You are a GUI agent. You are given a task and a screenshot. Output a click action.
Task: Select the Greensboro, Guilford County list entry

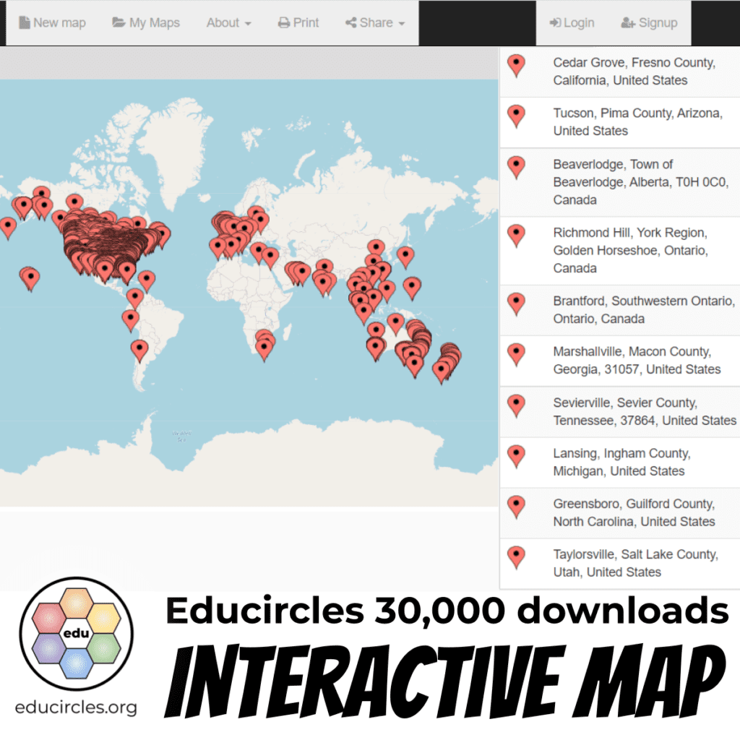(x=634, y=512)
